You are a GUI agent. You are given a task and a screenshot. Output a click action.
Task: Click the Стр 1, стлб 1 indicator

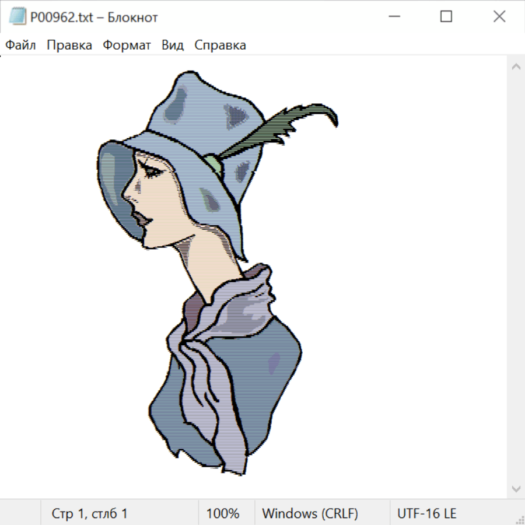coord(89,513)
